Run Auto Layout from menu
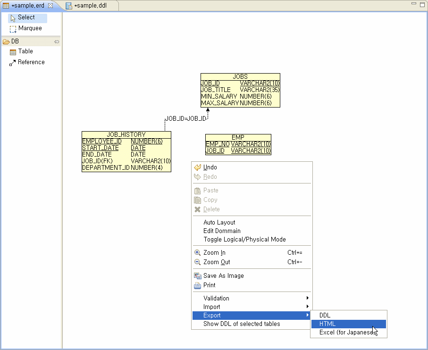Image resolution: width=428 pixels, height=350 pixels. [219, 223]
